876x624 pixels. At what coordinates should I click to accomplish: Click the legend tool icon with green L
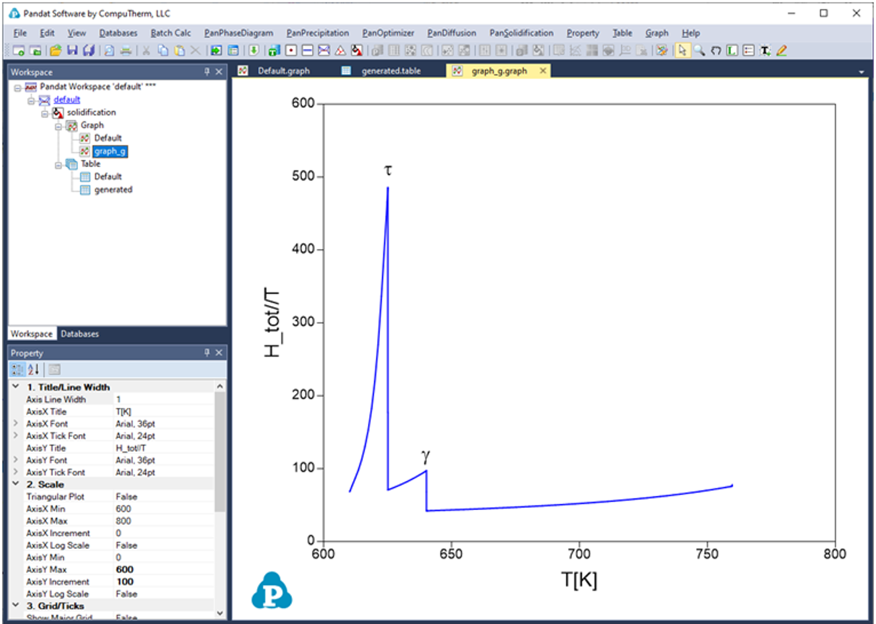(x=732, y=50)
